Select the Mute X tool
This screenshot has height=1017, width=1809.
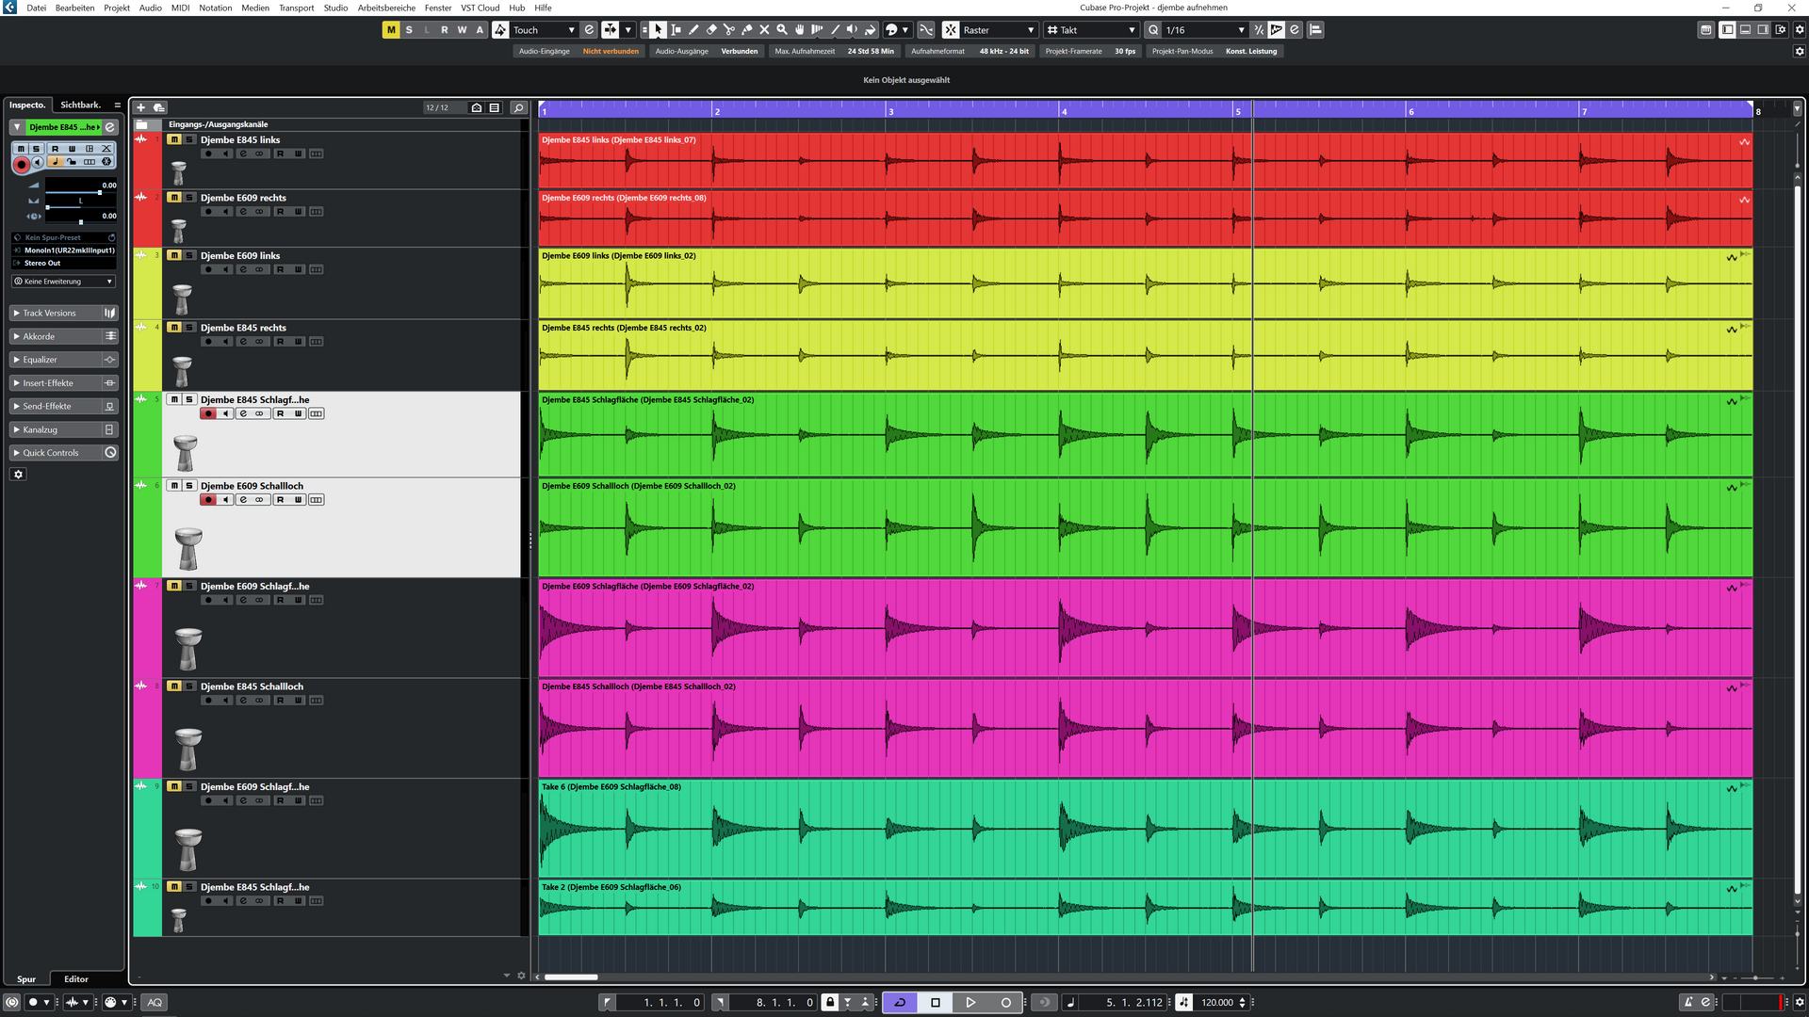764,30
